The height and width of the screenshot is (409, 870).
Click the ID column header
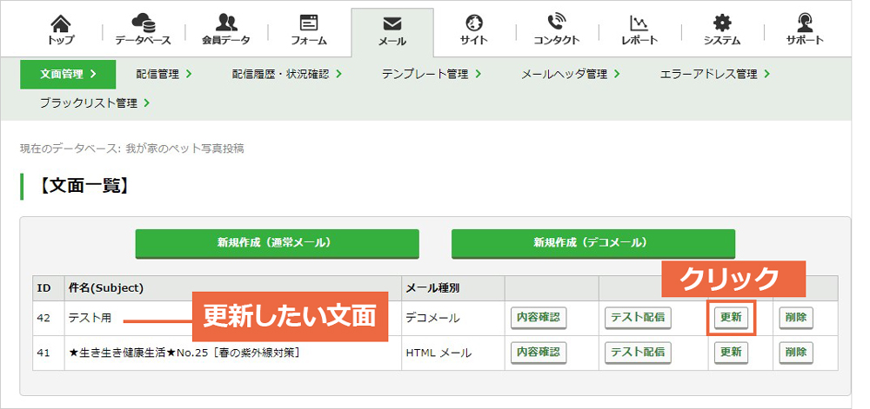coord(48,288)
